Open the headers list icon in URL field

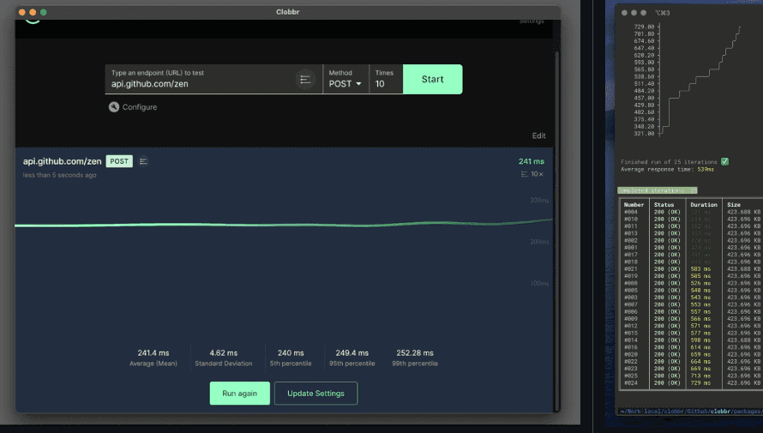tap(305, 79)
